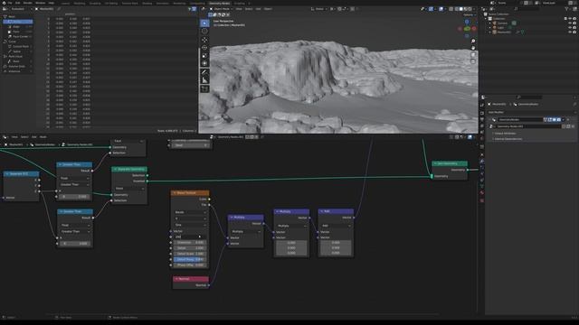Select the Scale tool in viewport toolbar
This screenshot has height=325, width=579.
coord(204,56)
